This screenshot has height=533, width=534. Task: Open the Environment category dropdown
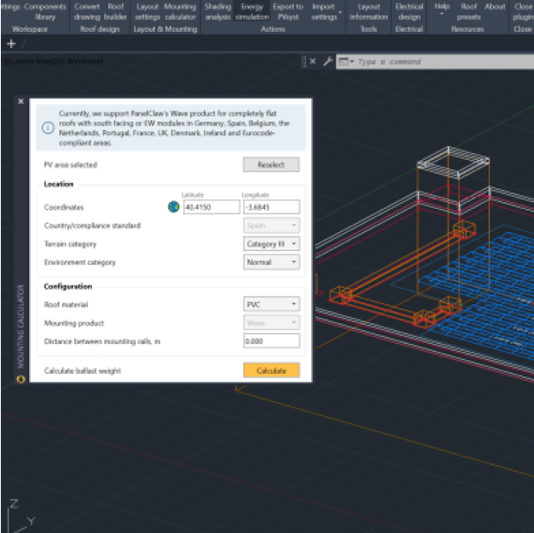[x=272, y=262]
